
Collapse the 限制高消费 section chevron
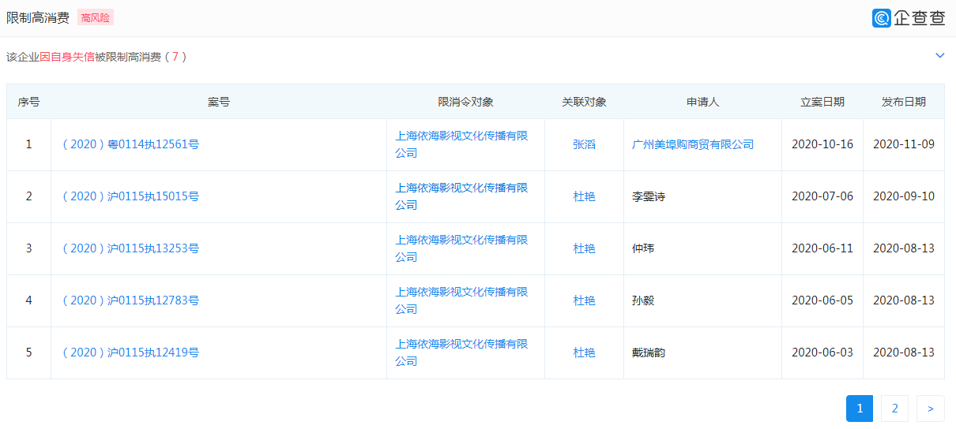coord(939,56)
